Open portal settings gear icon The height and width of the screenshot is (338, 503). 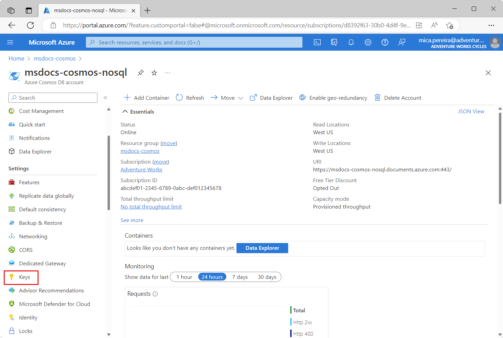pos(368,42)
